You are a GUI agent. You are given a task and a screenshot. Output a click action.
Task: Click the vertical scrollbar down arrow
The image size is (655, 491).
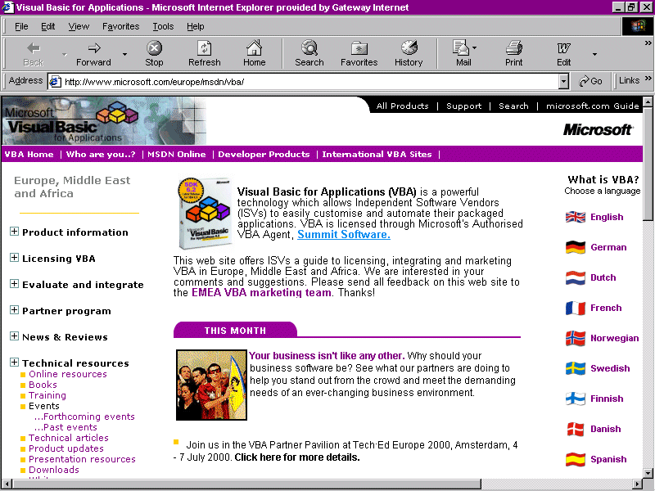(x=648, y=473)
